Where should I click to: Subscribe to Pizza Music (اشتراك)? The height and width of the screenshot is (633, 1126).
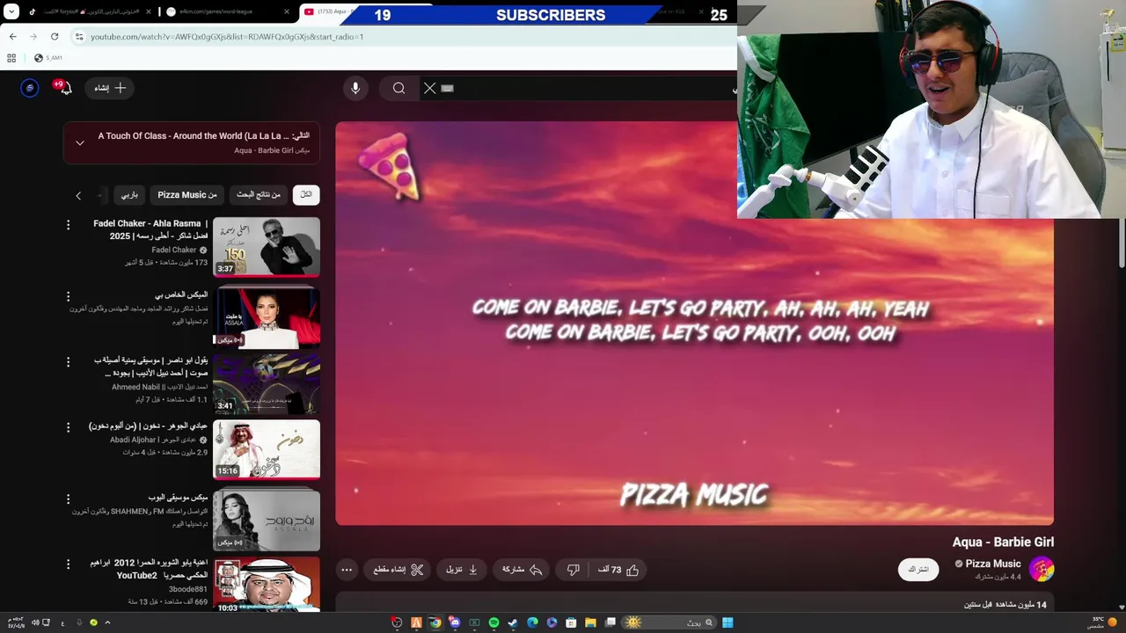[x=918, y=570]
